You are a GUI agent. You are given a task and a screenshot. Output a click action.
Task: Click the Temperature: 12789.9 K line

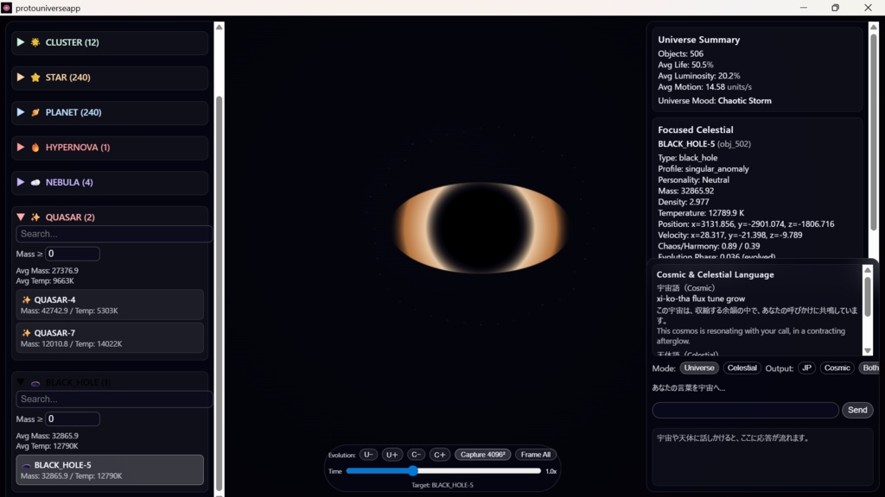click(x=700, y=213)
